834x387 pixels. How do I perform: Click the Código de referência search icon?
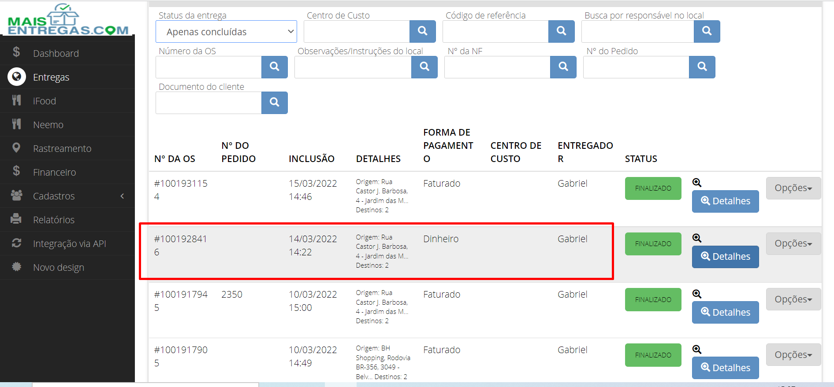click(x=561, y=31)
